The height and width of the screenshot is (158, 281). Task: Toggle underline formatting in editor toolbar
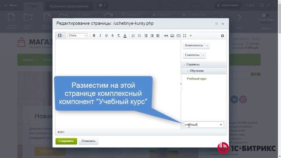106,36
